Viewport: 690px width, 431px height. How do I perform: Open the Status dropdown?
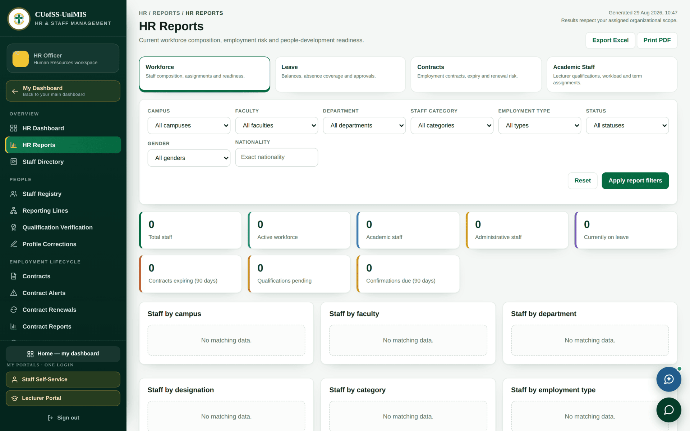[x=627, y=126]
